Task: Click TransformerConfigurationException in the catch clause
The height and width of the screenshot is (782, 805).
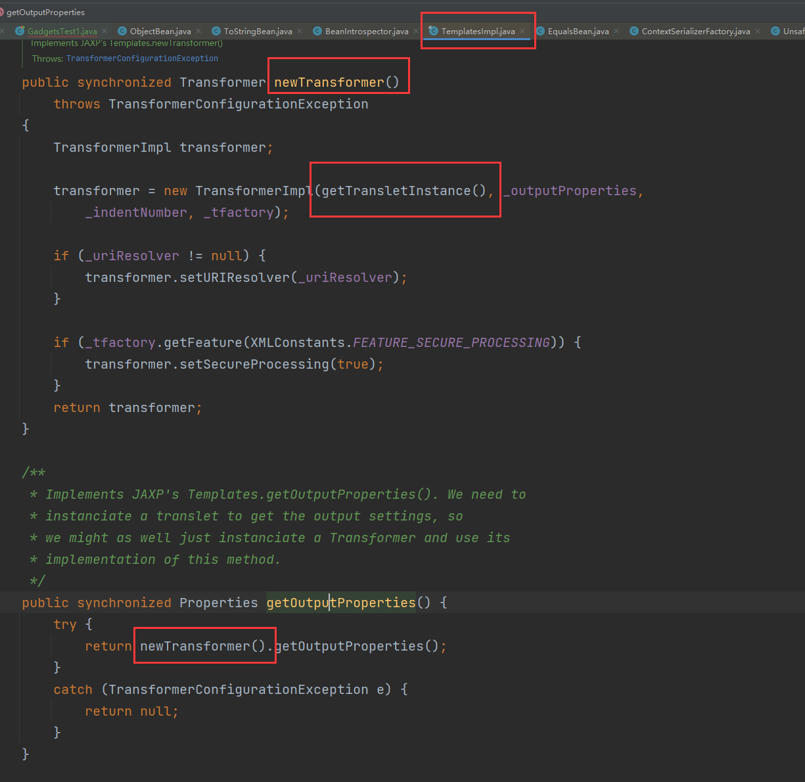Action: 239,689
